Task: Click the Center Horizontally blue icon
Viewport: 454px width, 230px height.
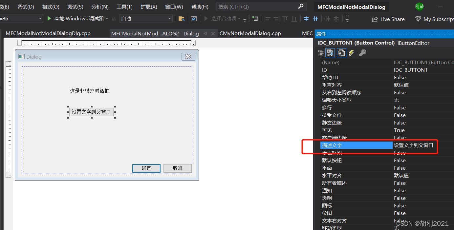Action: point(315,19)
